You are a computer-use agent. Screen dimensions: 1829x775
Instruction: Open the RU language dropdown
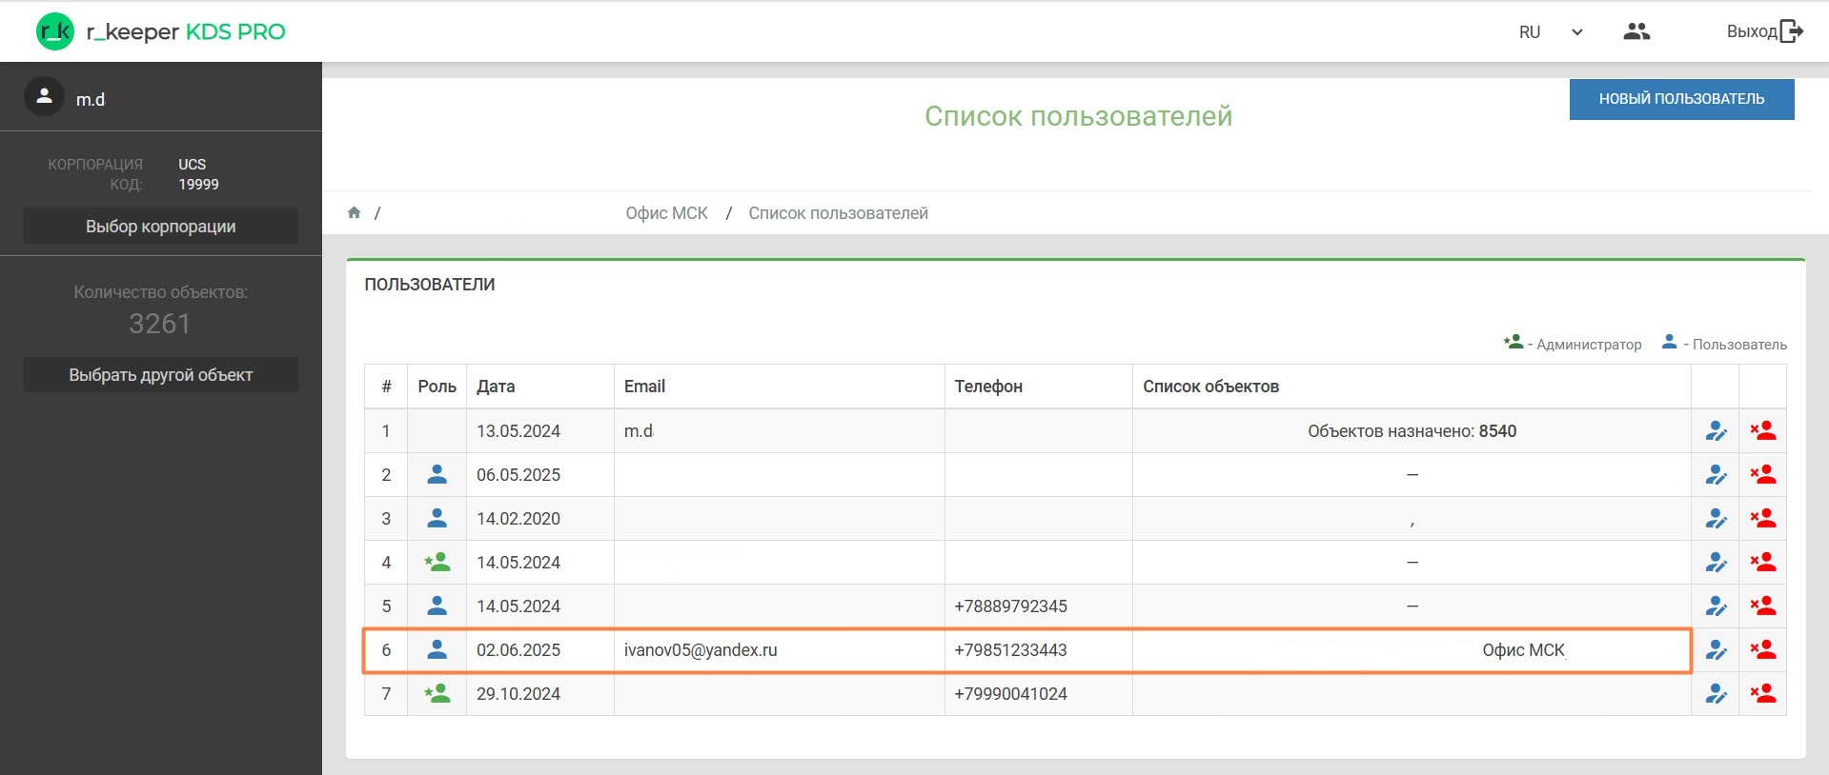click(1529, 32)
